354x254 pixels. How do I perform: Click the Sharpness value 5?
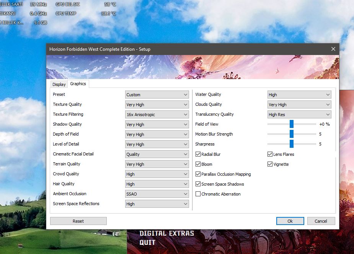[x=320, y=144]
